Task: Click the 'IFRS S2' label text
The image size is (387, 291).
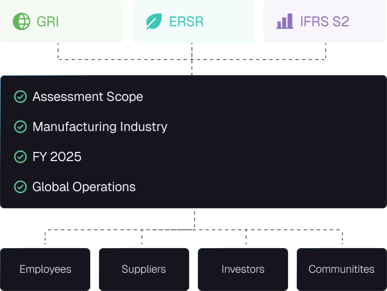Action: pyautogui.click(x=325, y=21)
